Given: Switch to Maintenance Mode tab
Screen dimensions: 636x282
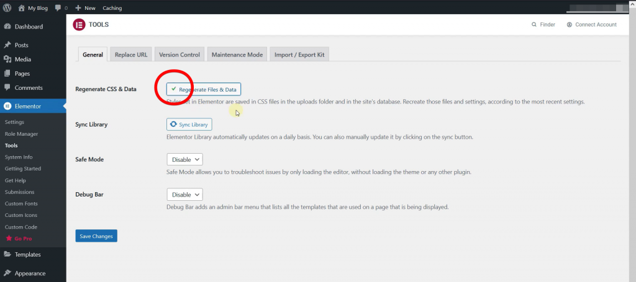Looking at the screenshot, I should pyautogui.click(x=237, y=55).
